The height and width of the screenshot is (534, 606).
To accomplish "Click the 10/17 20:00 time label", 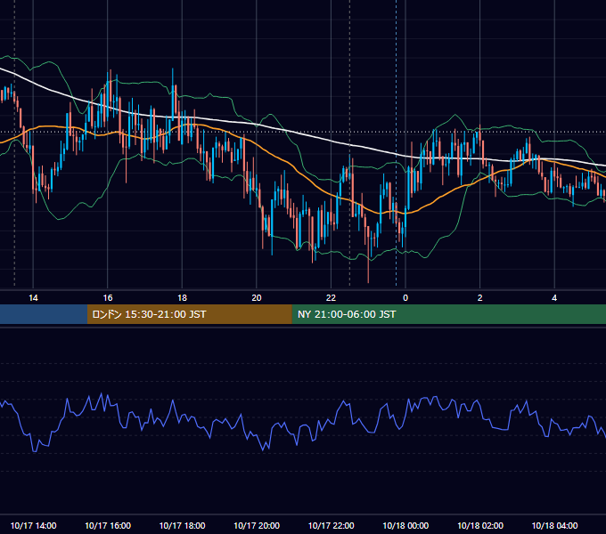I will 257,525.
